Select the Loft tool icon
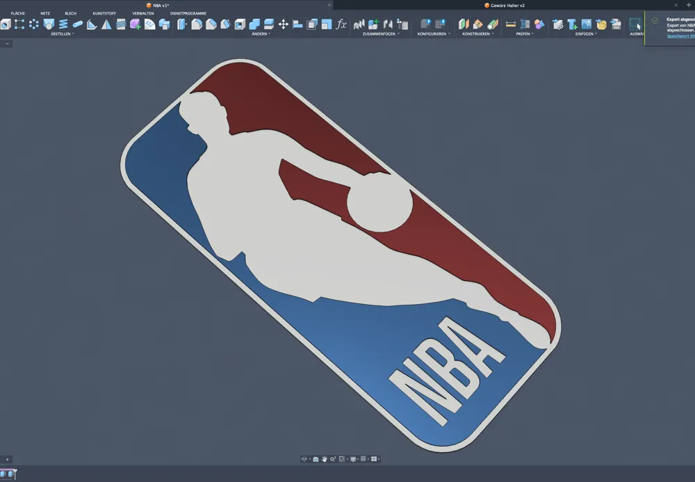695x482 pixels. coord(49,24)
